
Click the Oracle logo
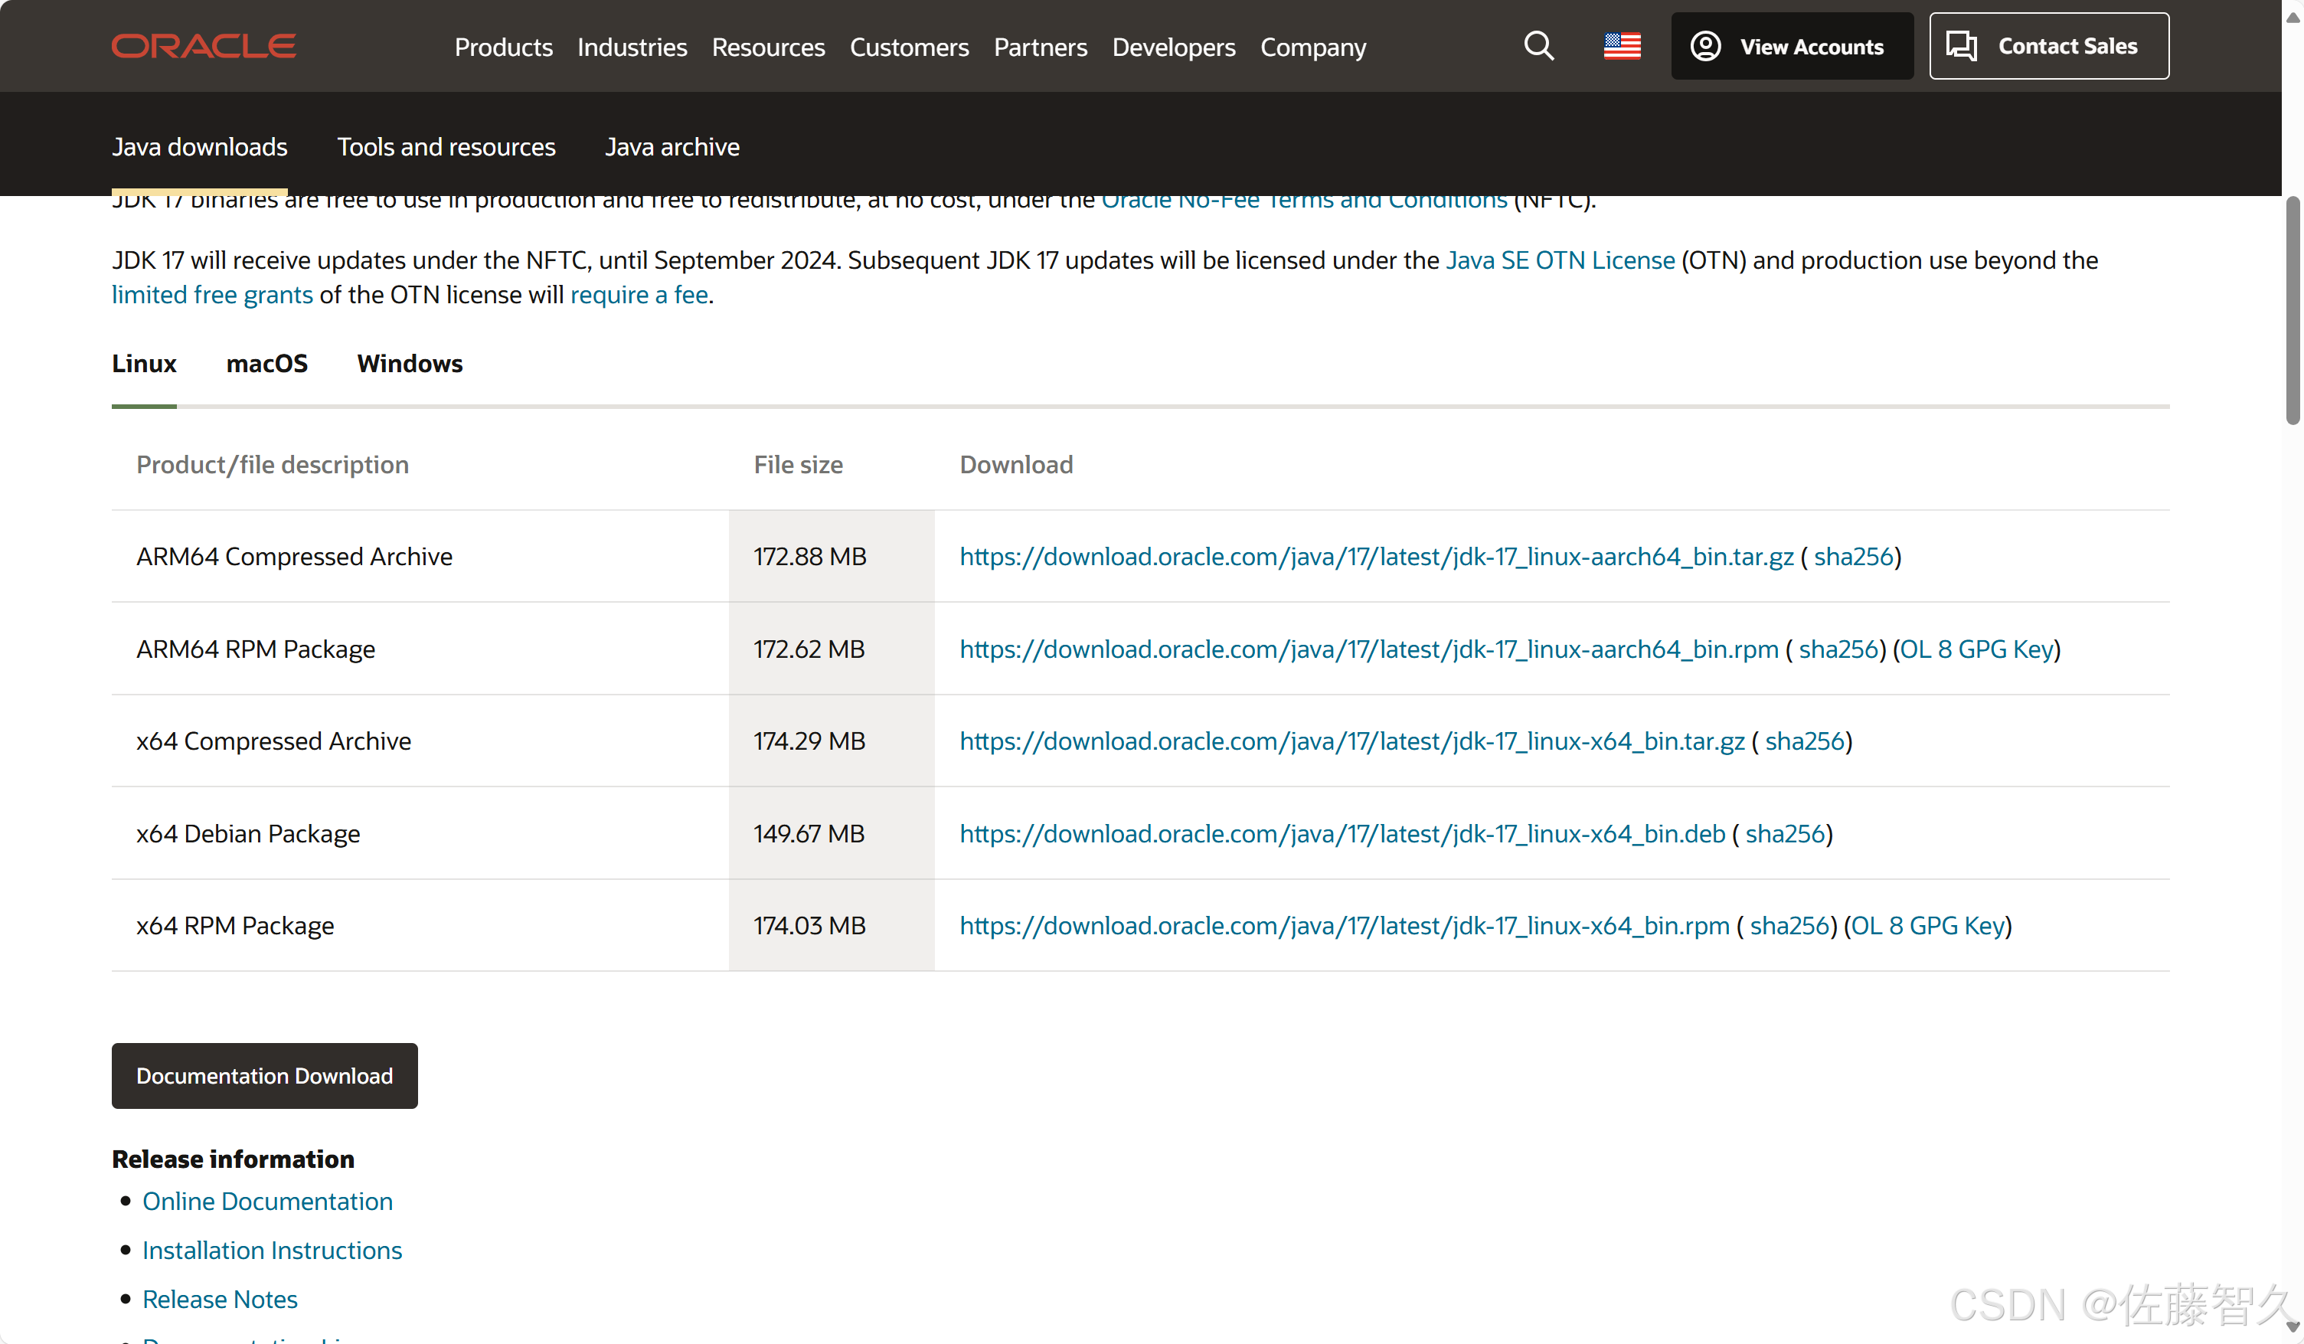(x=203, y=46)
